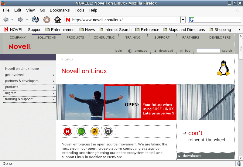Open the Reference bookmarks folder
This screenshot has width=243, height=167.
point(147,29)
